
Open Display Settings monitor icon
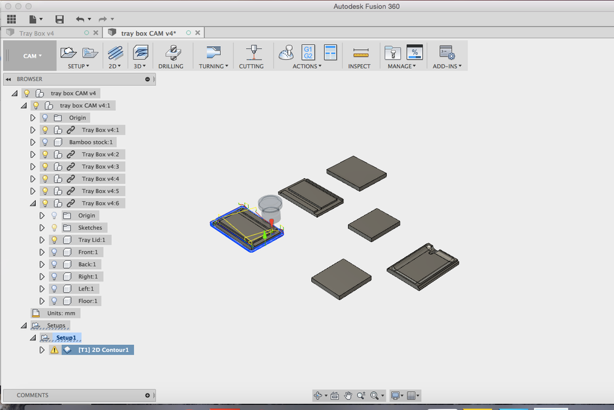click(397, 395)
